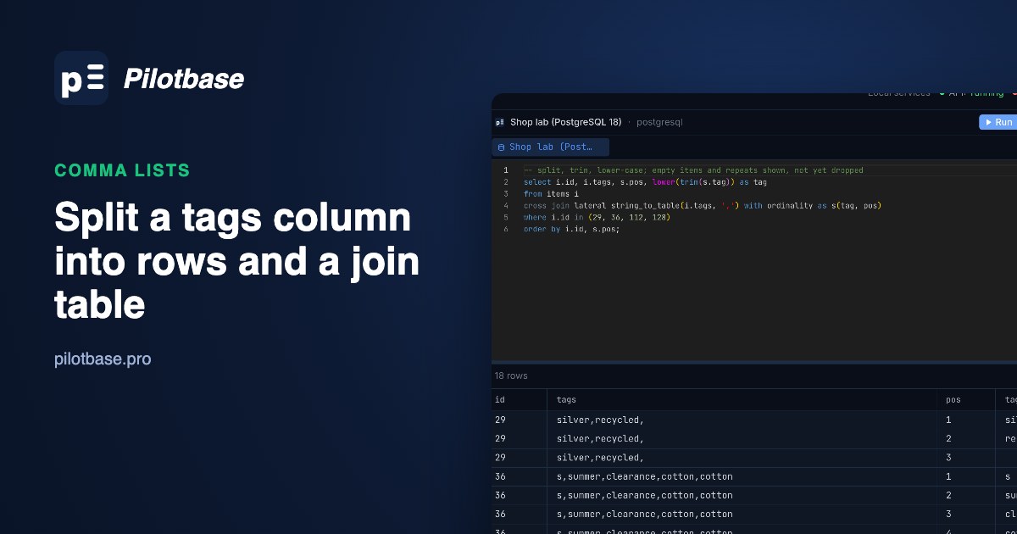The width and height of the screenshot is (1017, 534).
Task: Click line number 6 in the editor gutter
Action: tap(505, 229)
